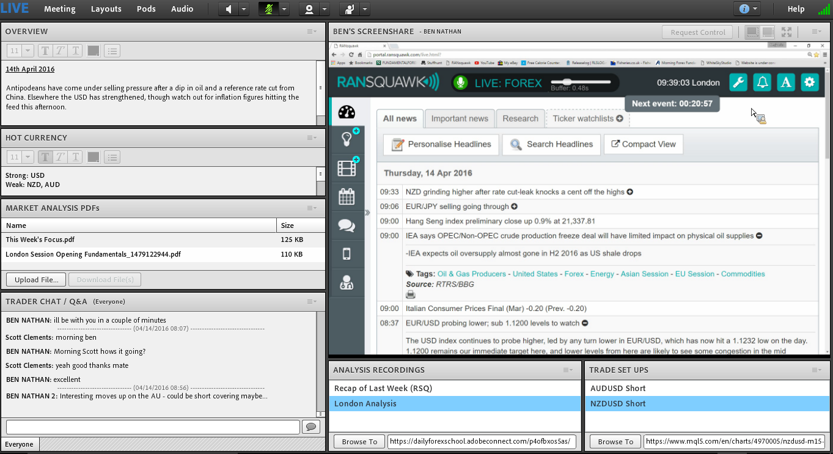Image resolution: width=833 pixels, height=454 pixels.
Task: Click RANsquawk dashboard gauge sidebar icon
Action: (347, 112)
